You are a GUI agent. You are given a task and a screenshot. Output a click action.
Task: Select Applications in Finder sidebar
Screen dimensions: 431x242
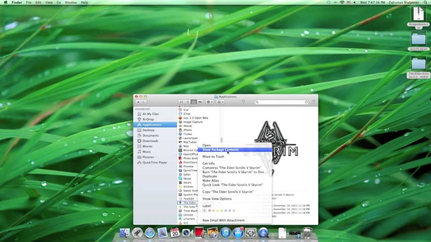155,125
